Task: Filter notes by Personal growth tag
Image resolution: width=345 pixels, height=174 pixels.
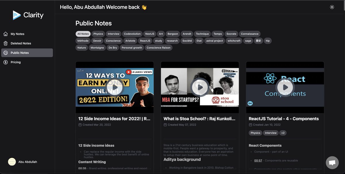Action: click(132, 48)
